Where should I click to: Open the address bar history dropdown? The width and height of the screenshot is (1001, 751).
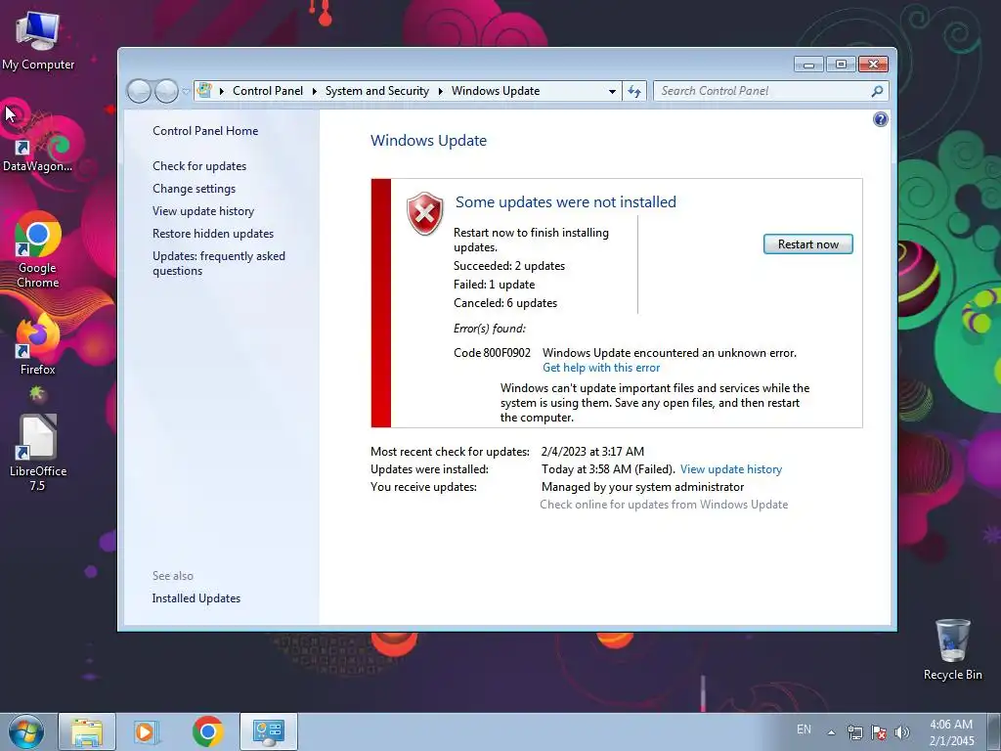[612, 91]
